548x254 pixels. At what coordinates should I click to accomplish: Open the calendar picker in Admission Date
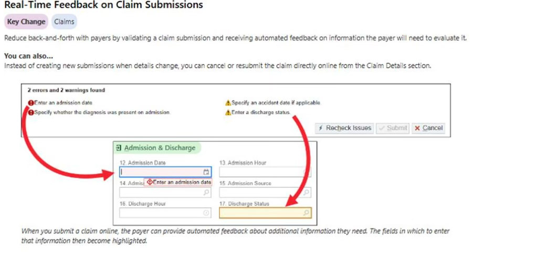tap(206, 172)
